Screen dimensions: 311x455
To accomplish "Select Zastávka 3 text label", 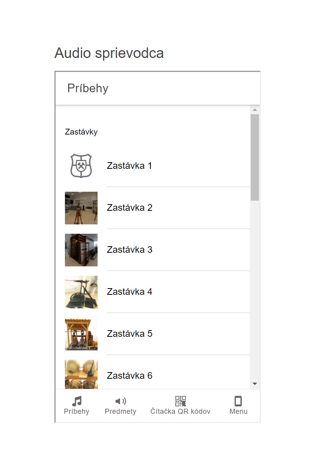I will point(129,250).
